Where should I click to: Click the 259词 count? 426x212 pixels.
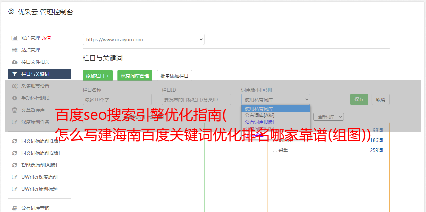coord(376,150)
